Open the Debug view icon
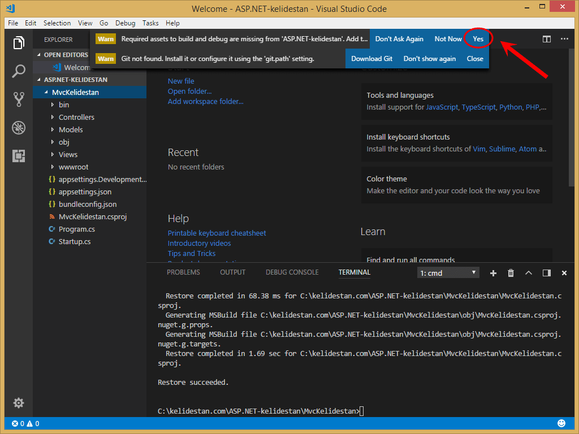This screenshot has height=434, width=579. (19, 128)
